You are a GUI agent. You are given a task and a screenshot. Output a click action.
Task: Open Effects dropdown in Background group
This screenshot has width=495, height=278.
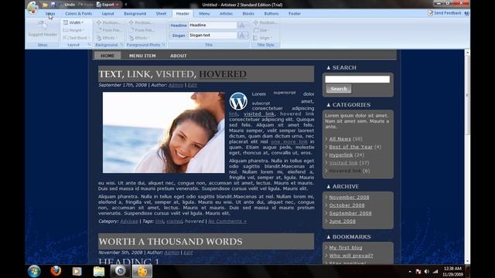(x=107, y=38)
